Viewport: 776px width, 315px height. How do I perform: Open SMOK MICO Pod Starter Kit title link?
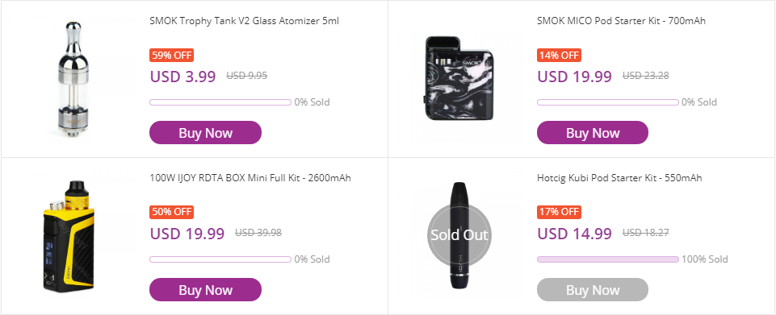click(621, 21)
